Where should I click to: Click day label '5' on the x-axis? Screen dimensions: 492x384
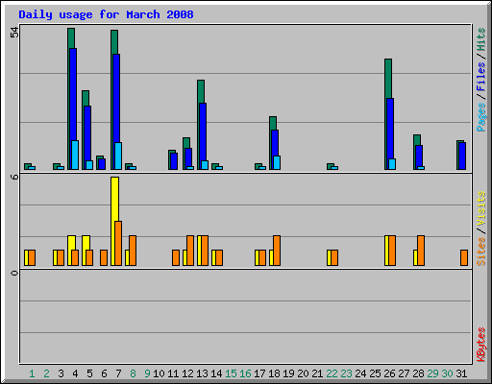(x=89, y=373)
